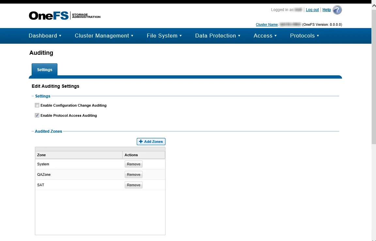Viewport: 376px width, 241px height.
Task: Click the OneFS Version 8.0.0.0 text
Action: click(322, 24)
